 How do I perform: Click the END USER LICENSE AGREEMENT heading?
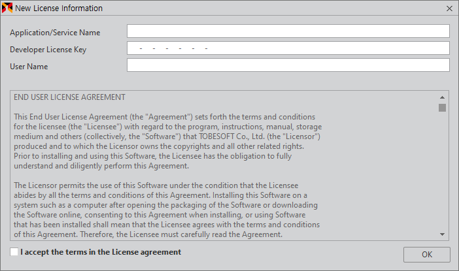[69, 97]
